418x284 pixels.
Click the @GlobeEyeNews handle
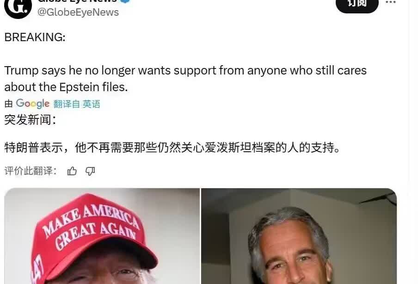(78, 12)
